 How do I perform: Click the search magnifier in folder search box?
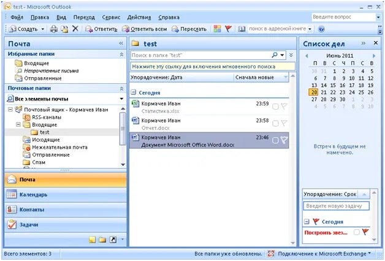click(275, 55)
